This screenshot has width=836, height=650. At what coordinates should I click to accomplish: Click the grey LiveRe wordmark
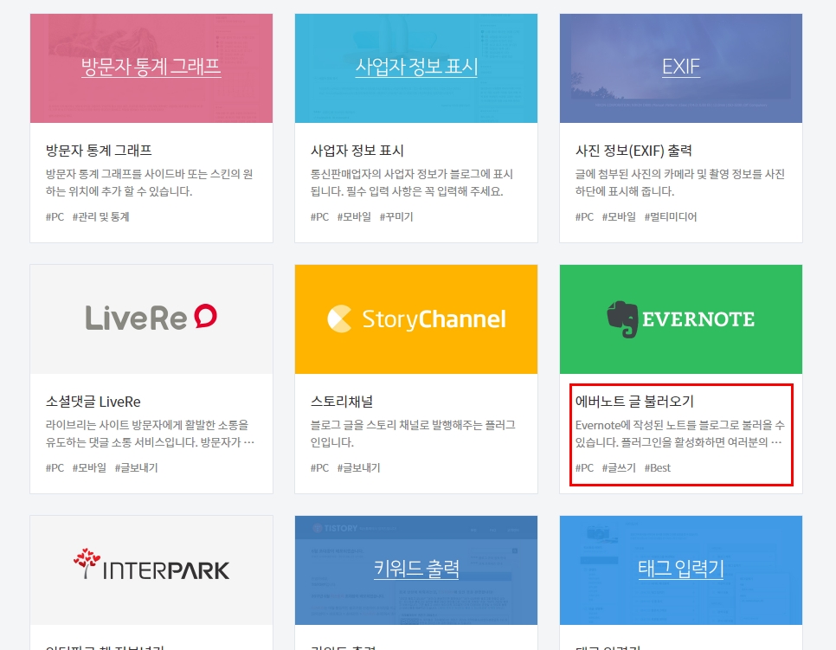click(136, 318)
